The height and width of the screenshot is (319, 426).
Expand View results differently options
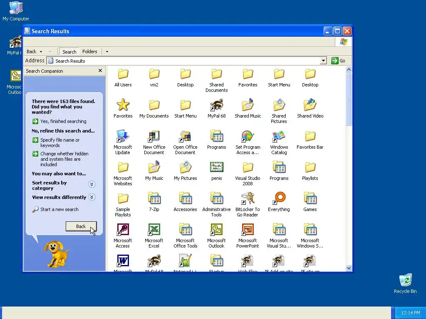click(92, 197)
